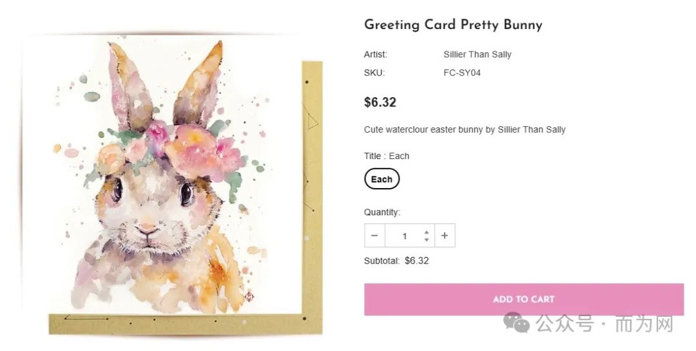Click the bold $6.32 price
This screenshot has height=351, width=696.
tap(380, 102)
